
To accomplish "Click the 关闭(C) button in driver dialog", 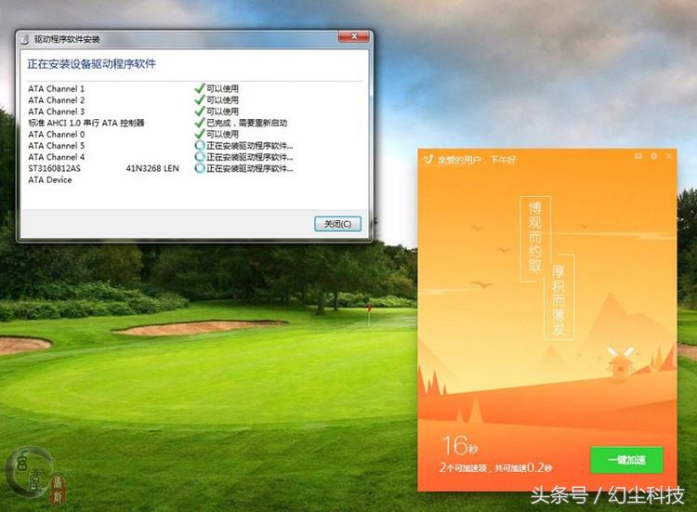I will point(337,224).
